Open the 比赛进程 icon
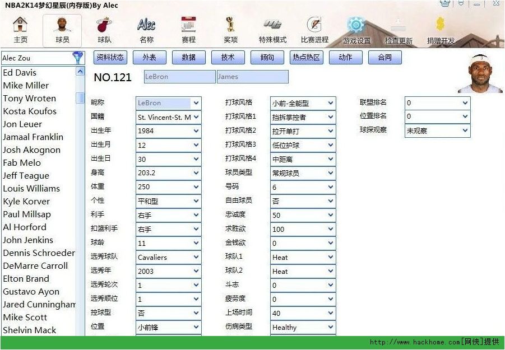505x350 pixels. (314, 30)
